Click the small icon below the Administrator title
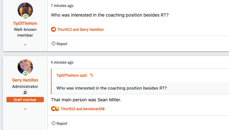 tap(25, 92)
